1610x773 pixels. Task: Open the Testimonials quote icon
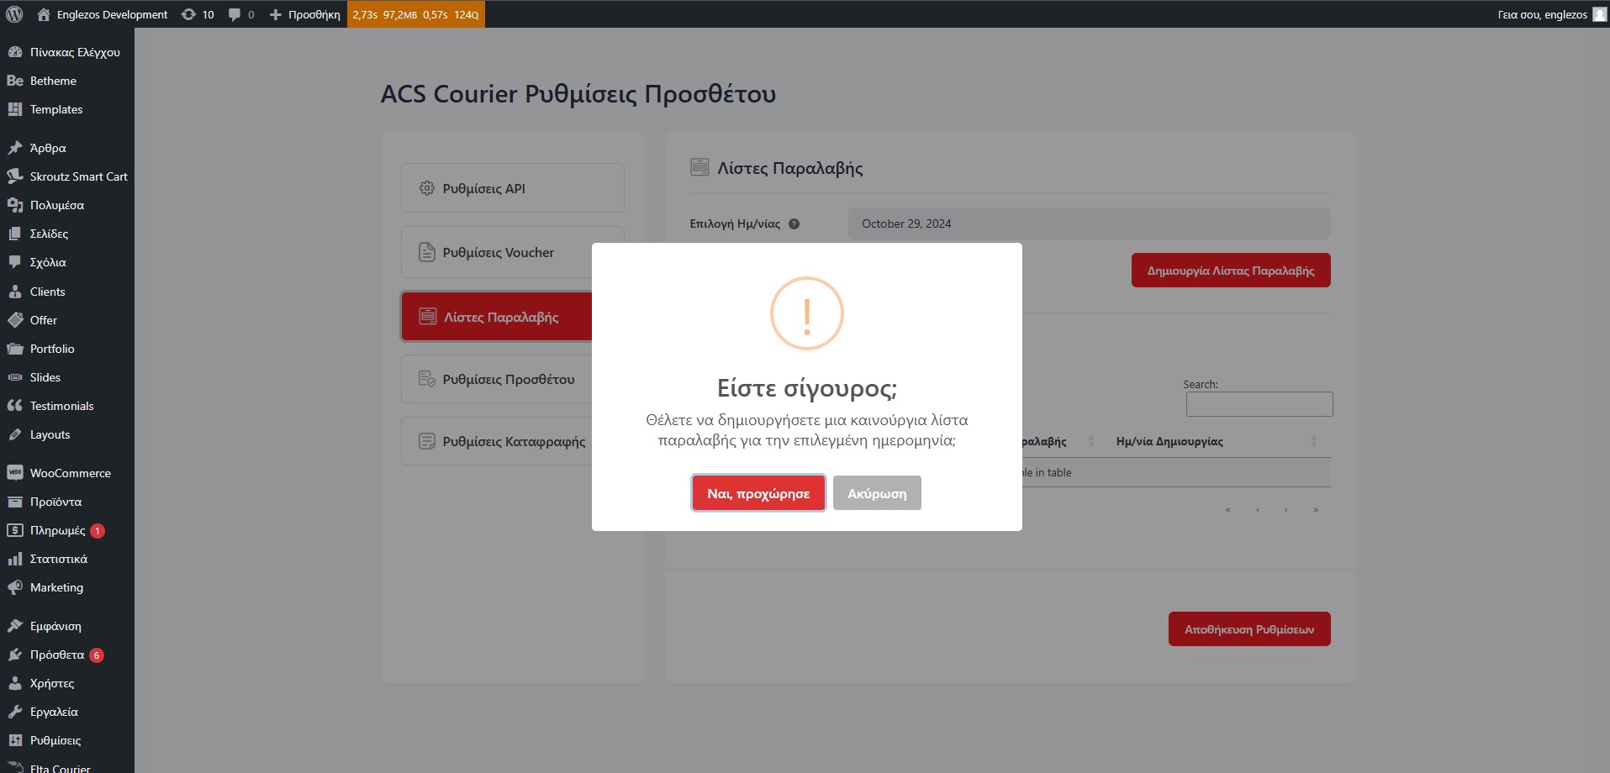coord(15,406)
